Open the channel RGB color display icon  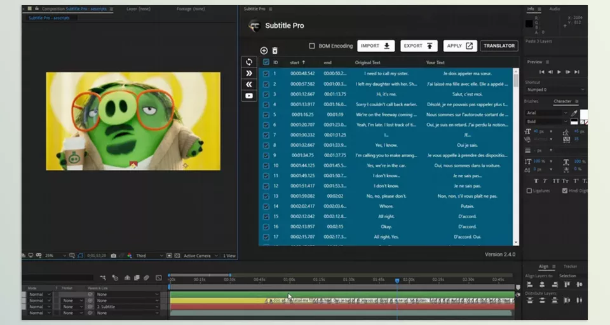click(130, 256)
